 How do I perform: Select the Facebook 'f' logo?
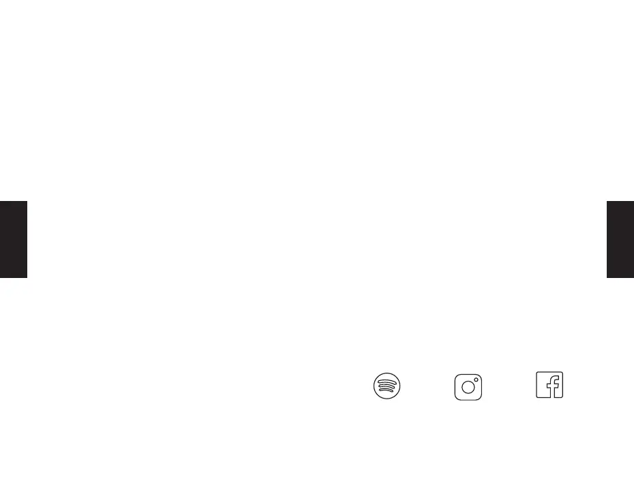pos(549,386)
